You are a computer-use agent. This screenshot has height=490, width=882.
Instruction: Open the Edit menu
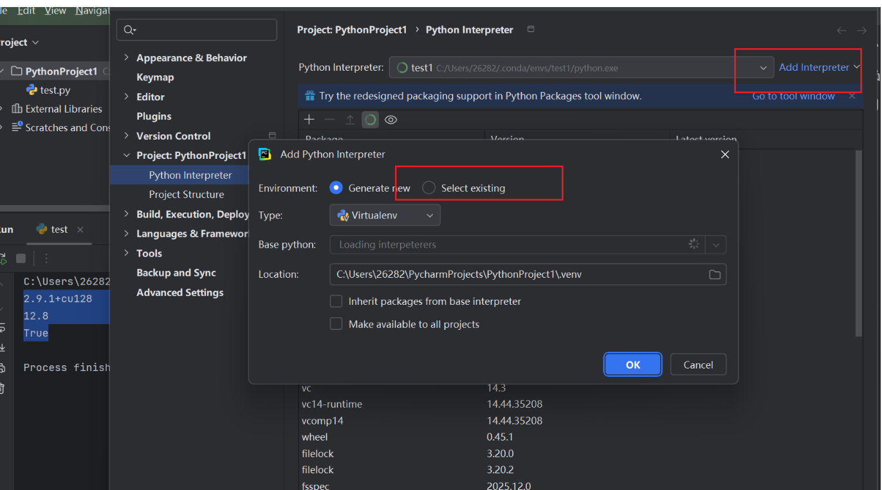[26, 11]
